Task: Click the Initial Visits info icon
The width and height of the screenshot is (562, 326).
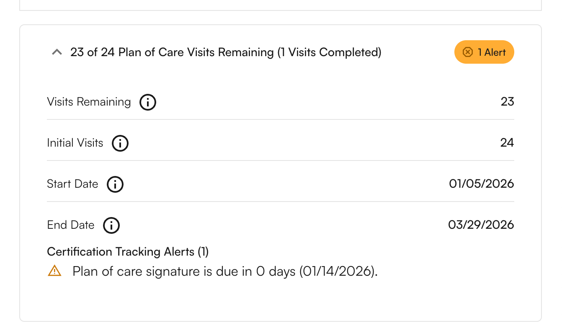Action: click(x=120, y=143)
